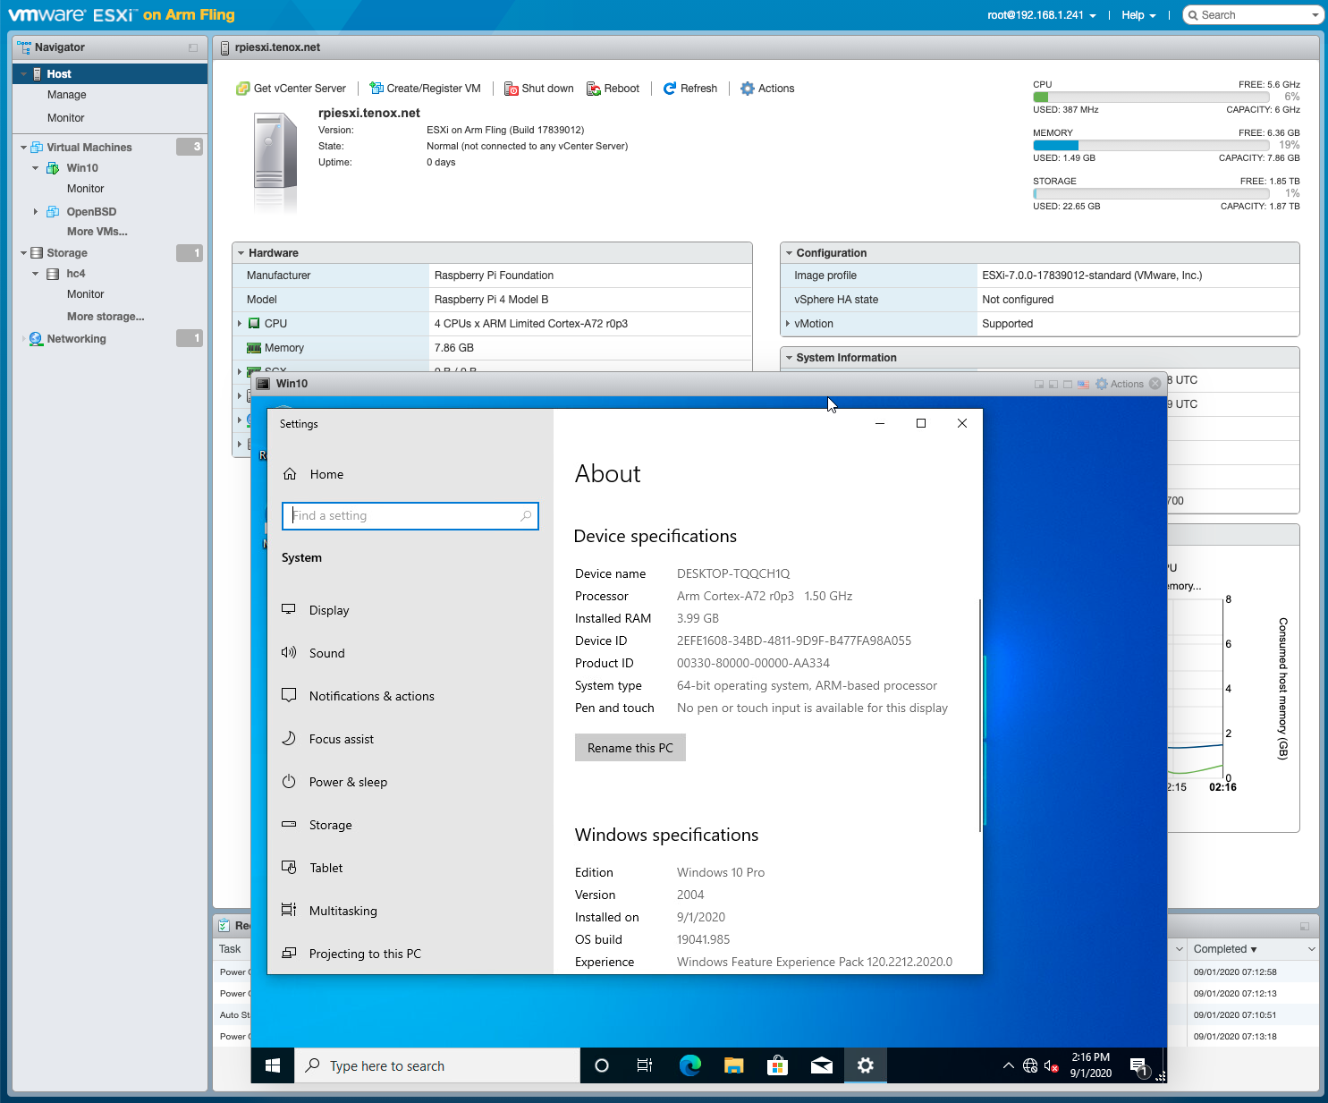
Task: Collapse the Virtual Machines tree node
Action: pyautogui.click(x=23, y=148)
